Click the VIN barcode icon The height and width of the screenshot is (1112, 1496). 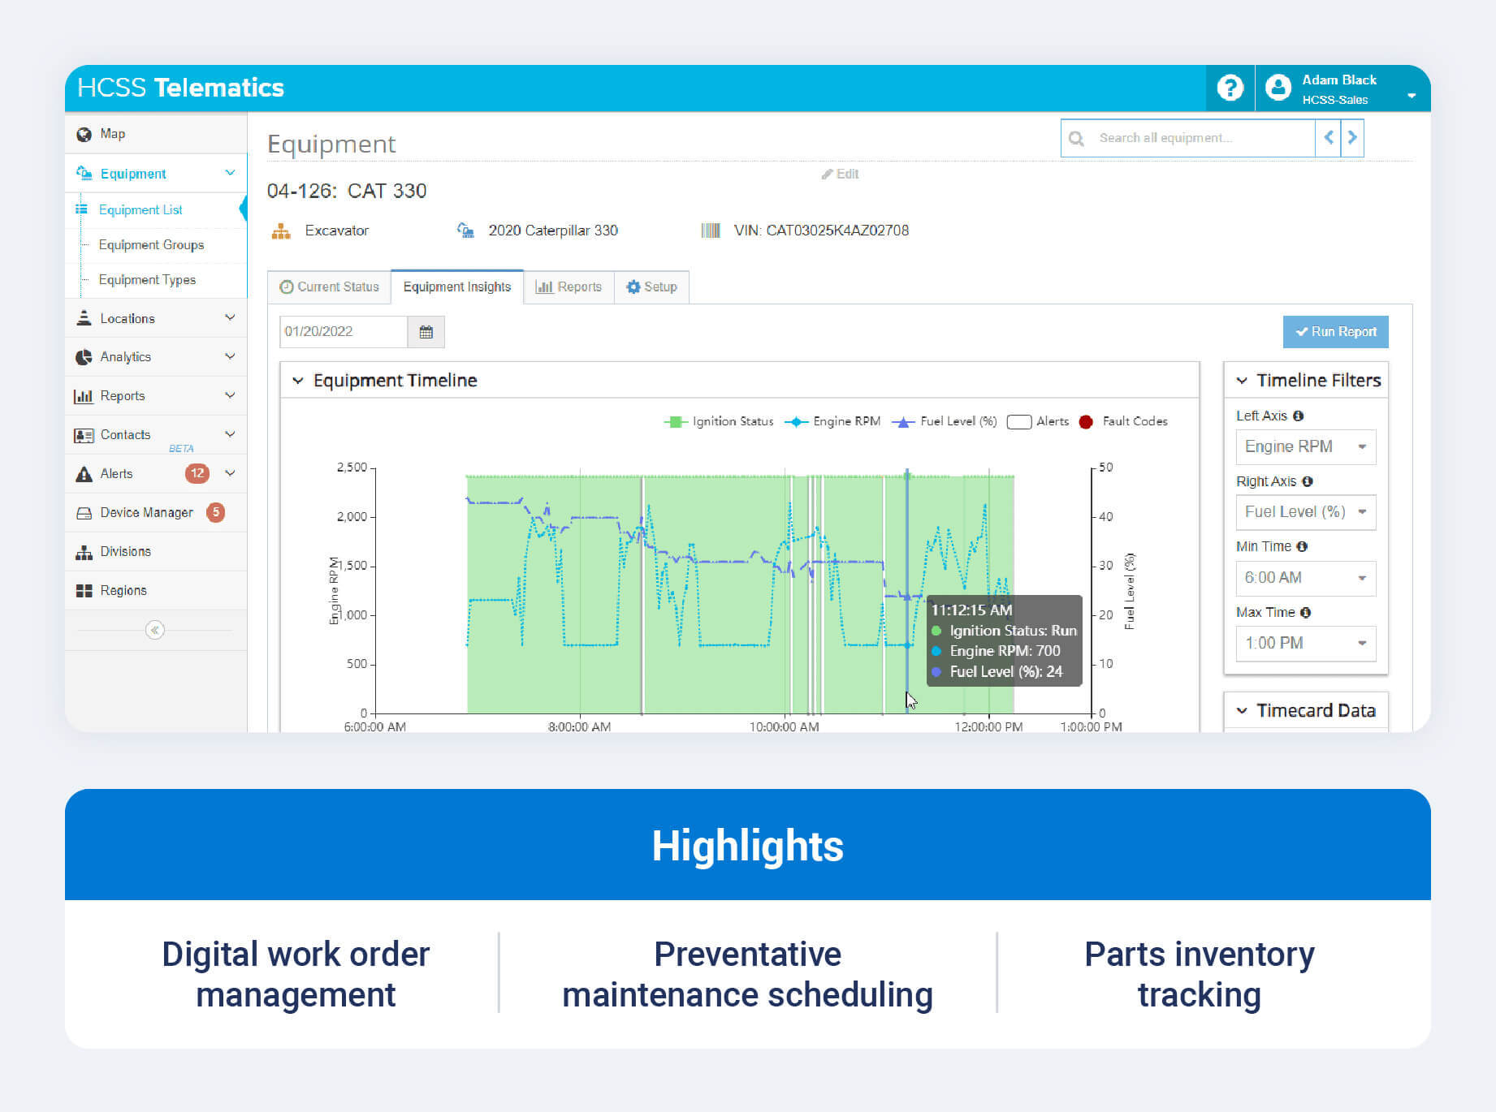(x=711, y=231)
